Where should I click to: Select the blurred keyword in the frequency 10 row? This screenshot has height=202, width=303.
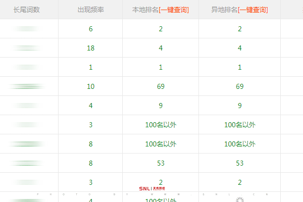coord(26,86)
